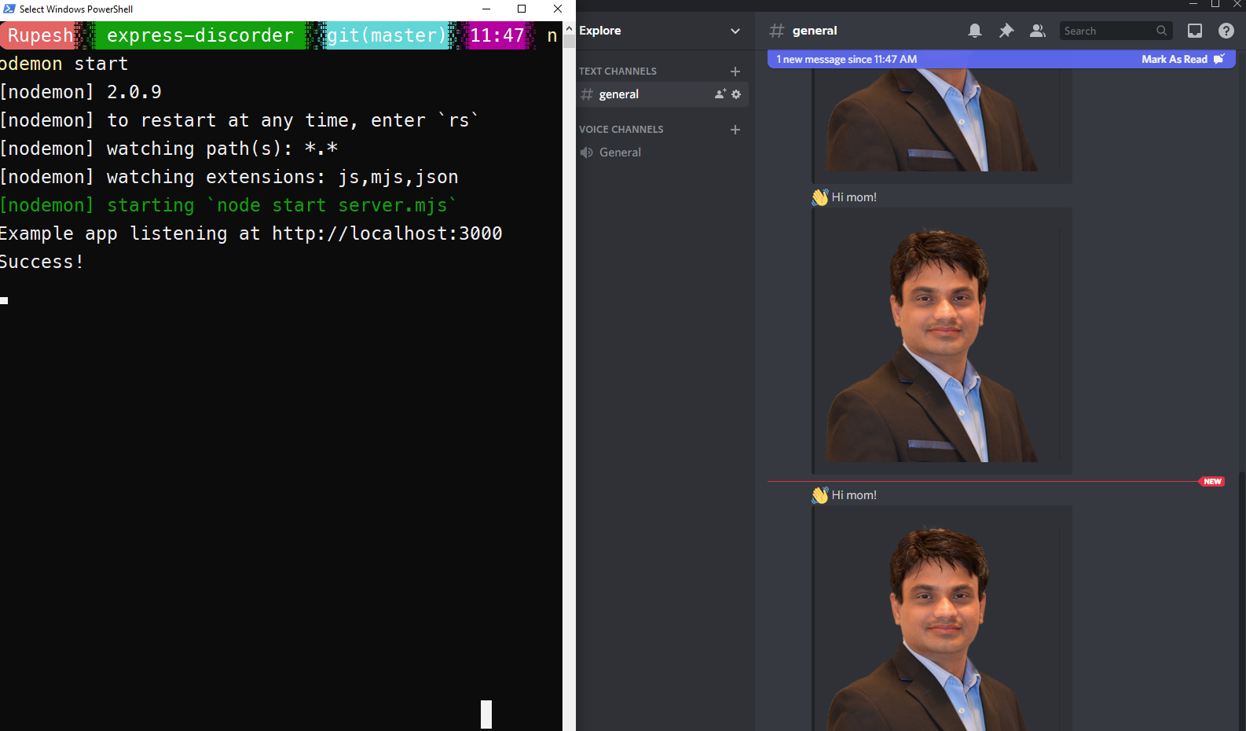Join the General voice channel
Viewport: 1246px width, 731px height.
click(x=620, y=152)
